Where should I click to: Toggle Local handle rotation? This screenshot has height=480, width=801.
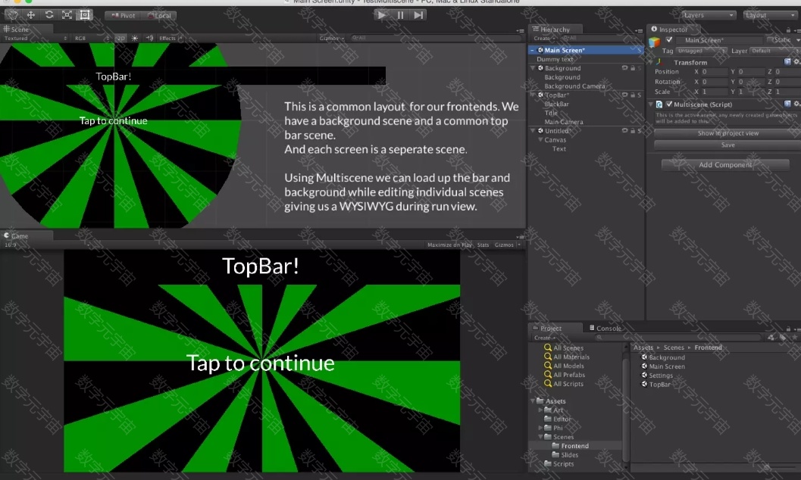tap(159, 15)
